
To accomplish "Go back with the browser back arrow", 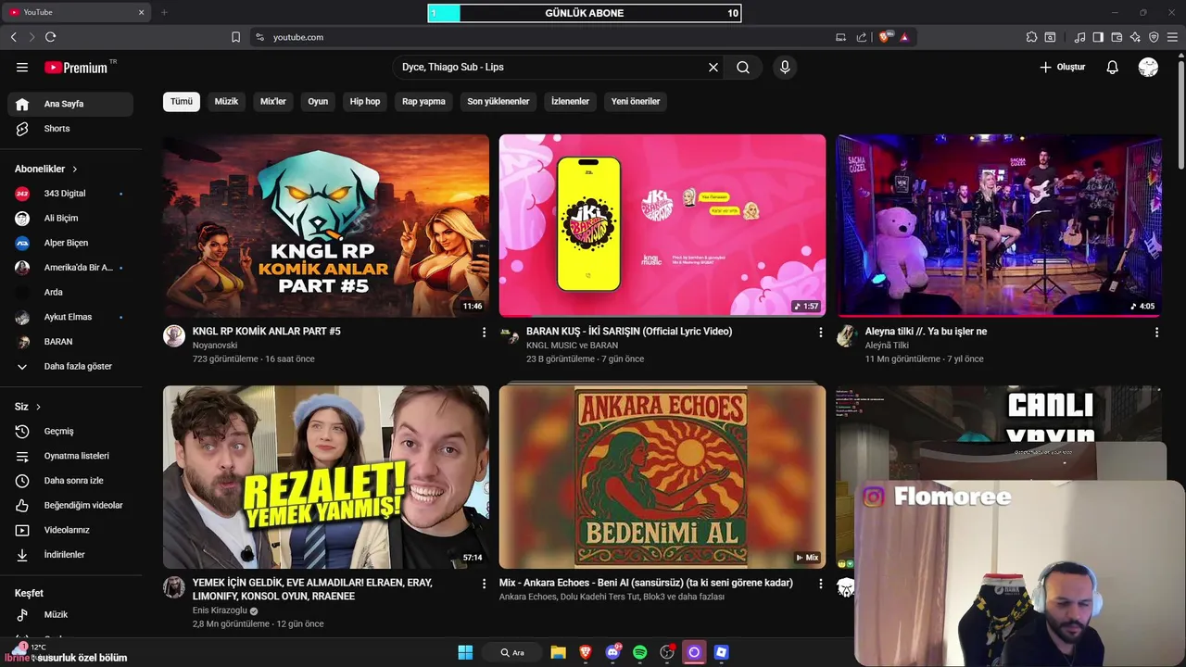I will click(x=14, y=37).
